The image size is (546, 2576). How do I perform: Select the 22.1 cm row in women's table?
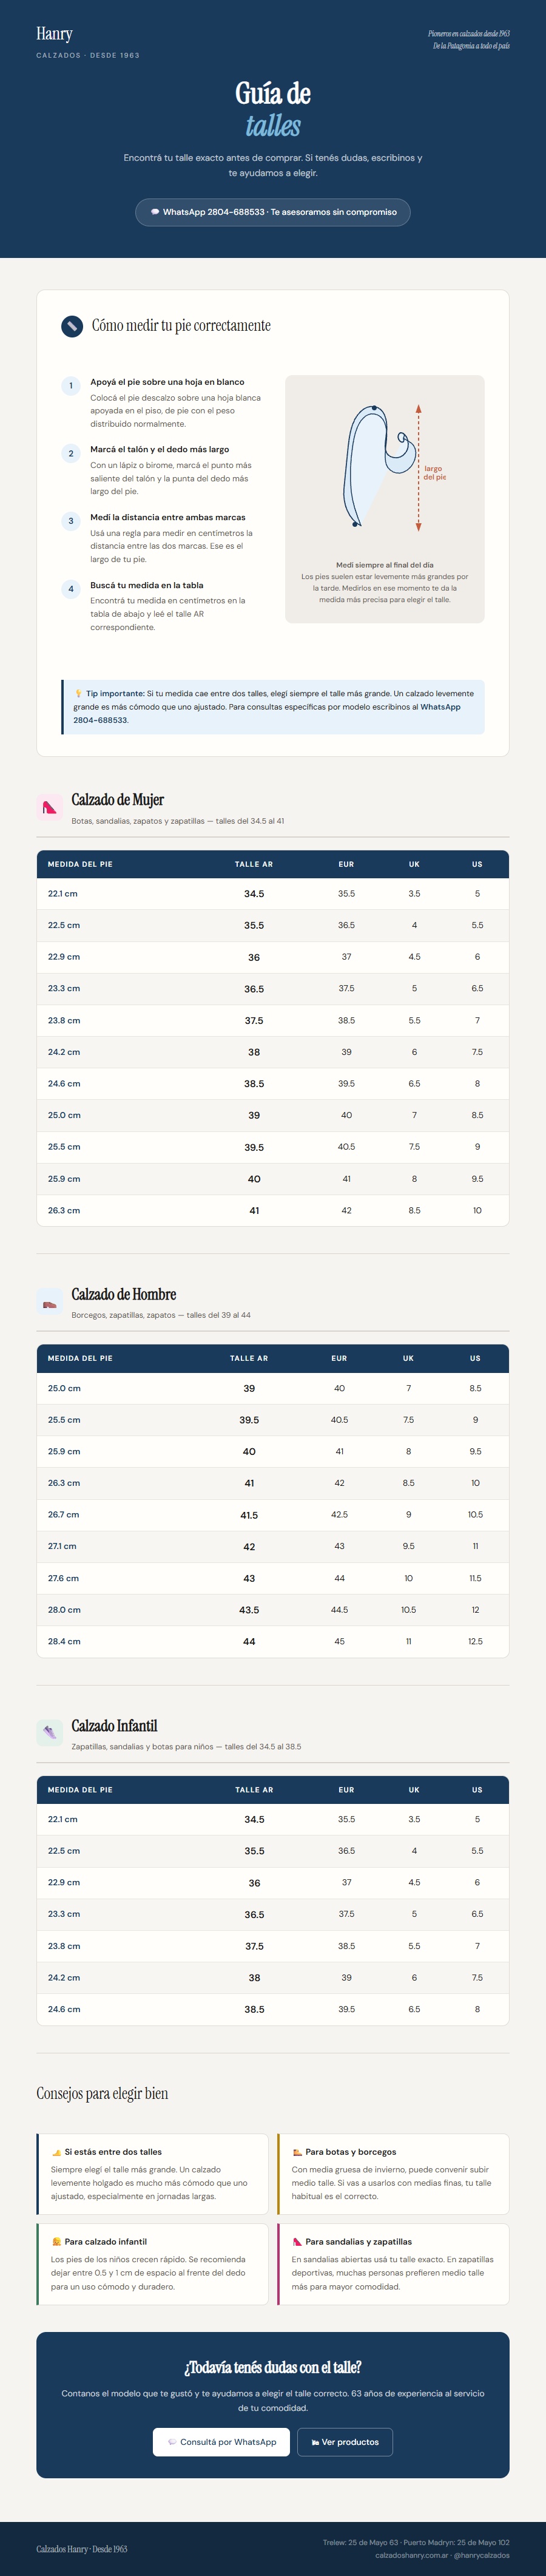pos(272,894)
